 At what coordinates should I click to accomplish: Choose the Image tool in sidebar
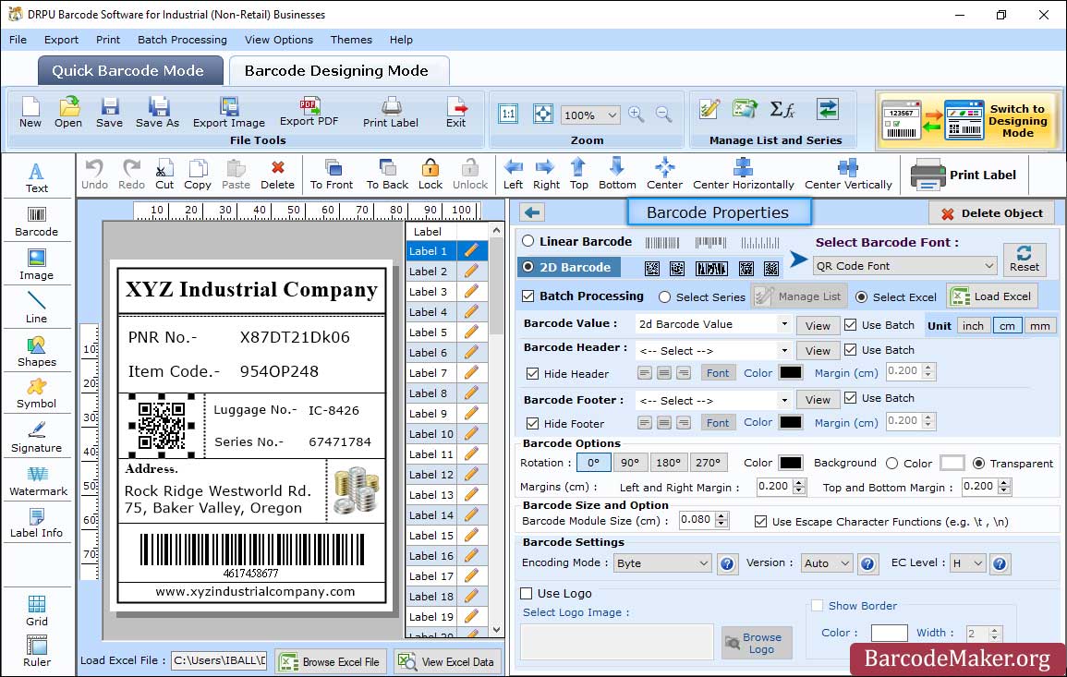point(36,265)
